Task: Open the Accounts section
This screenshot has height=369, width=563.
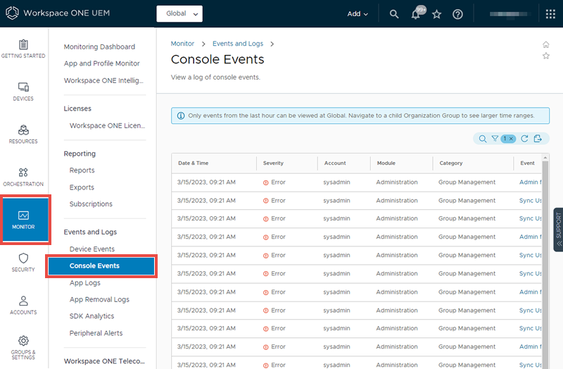Action: pyautogui.click(x=23, y=306)
